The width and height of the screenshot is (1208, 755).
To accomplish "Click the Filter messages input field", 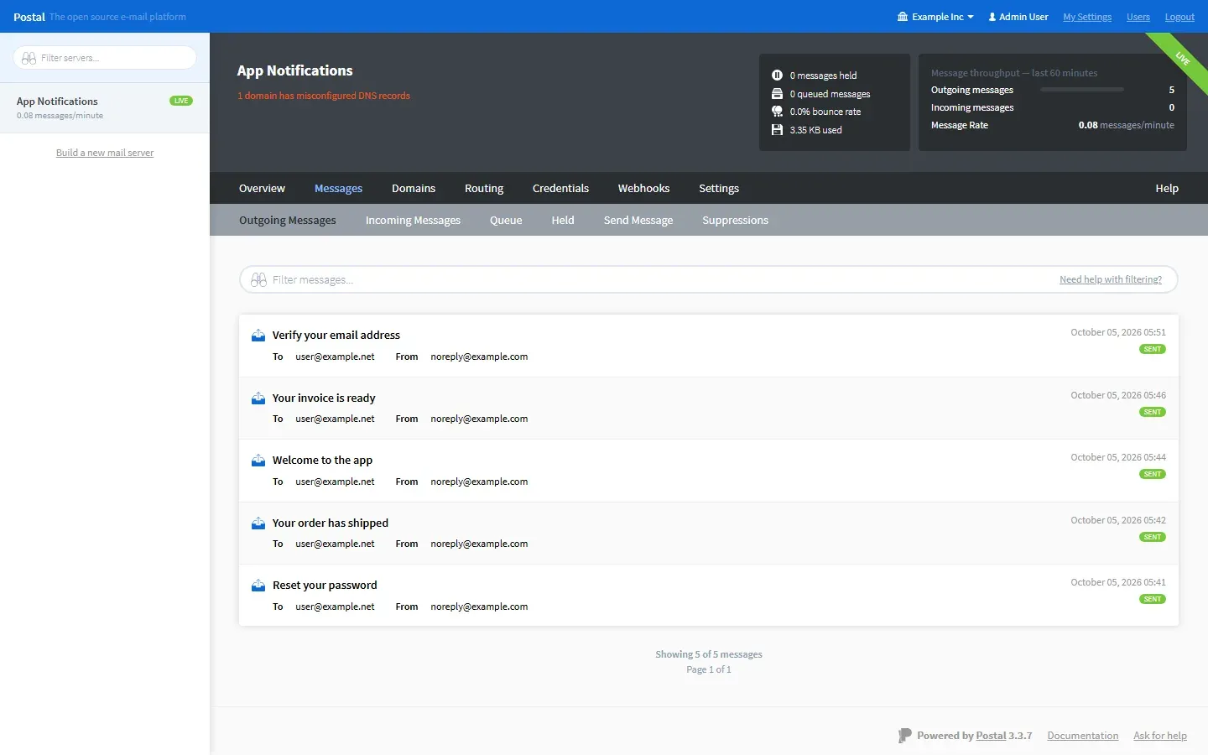I will point(709,279).
